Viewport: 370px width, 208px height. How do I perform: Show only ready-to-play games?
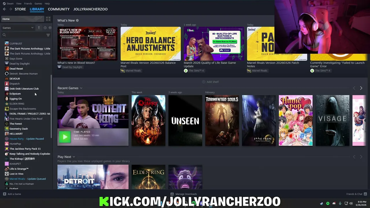50,28
